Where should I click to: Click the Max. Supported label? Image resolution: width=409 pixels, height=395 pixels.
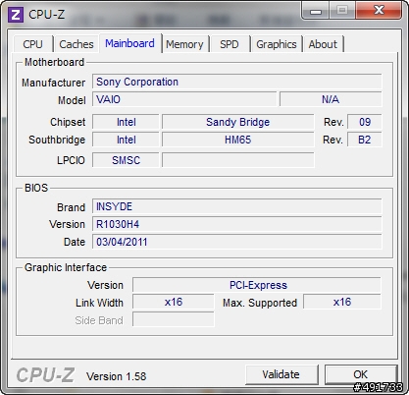pyautogui.click(x=260, y=303)
